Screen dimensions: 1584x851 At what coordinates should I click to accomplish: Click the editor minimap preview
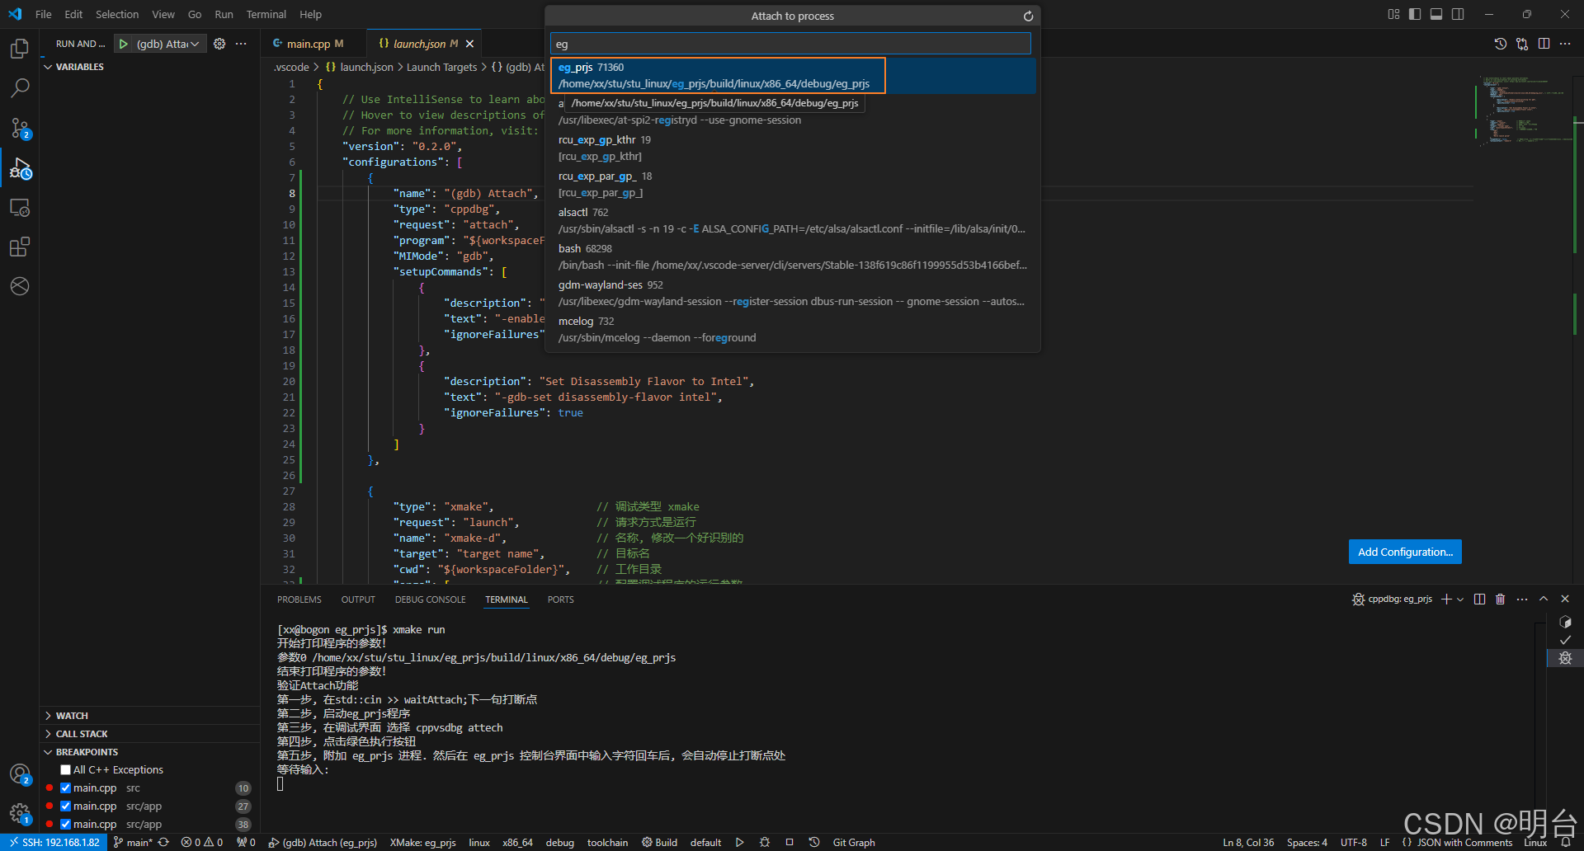point(1525,110)
